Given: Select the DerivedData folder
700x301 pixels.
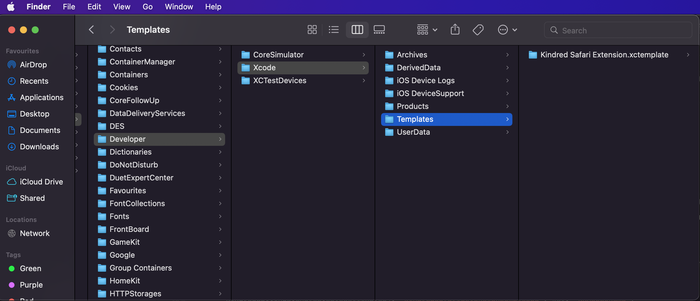Looking at the screenshot, I should pos(447,68).
